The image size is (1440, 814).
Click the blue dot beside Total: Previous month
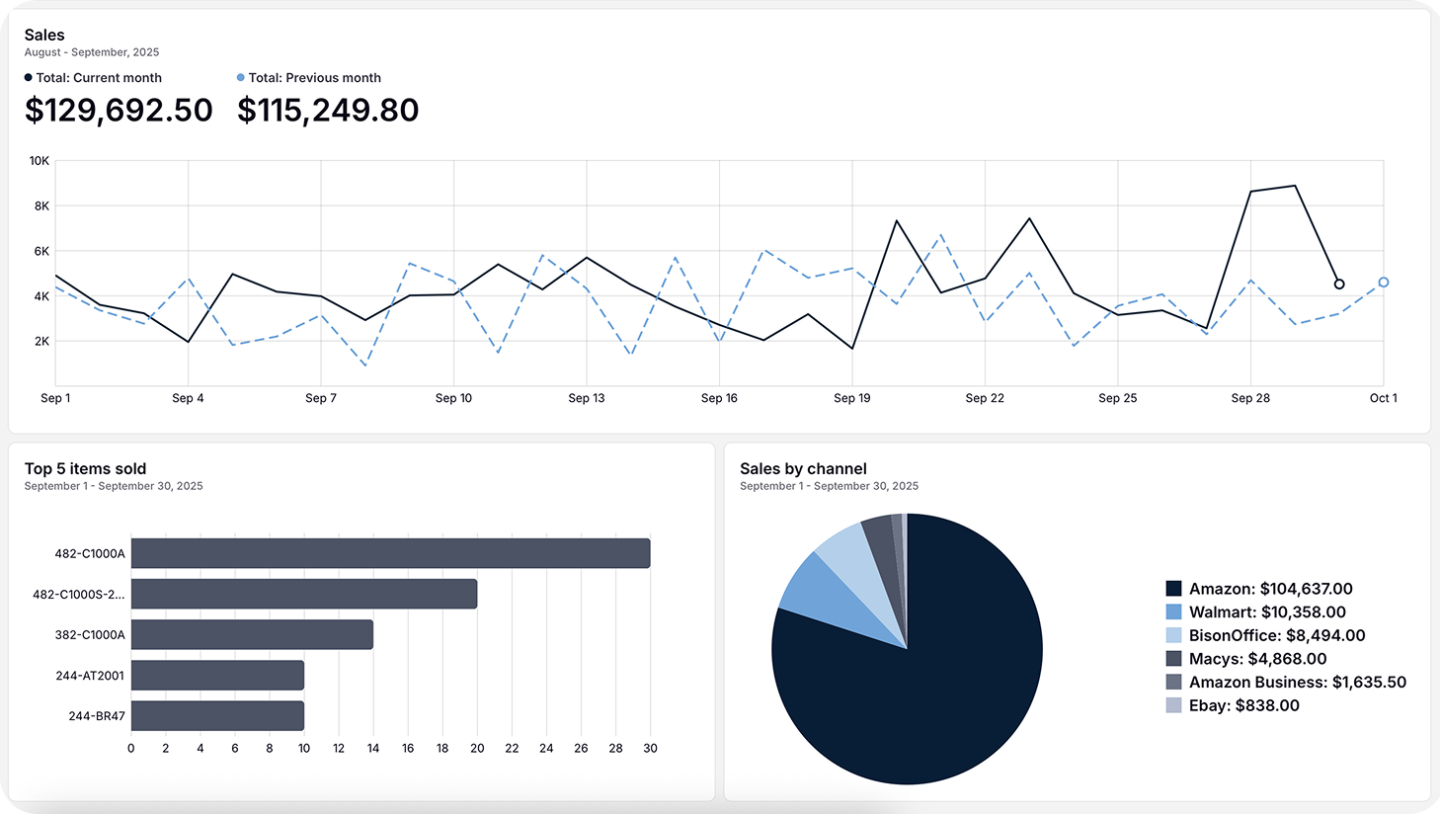tap(239, 77)
